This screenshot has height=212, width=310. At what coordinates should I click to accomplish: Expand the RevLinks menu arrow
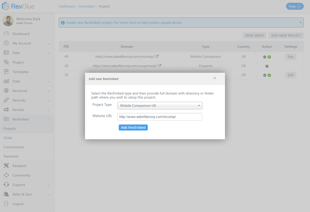pos(49,101)
